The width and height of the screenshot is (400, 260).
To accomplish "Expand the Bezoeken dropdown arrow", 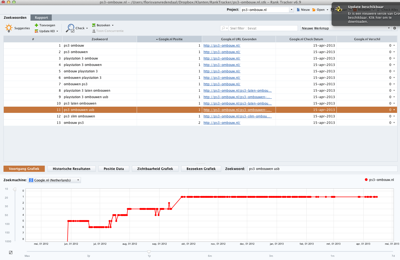I will [113, 25].
